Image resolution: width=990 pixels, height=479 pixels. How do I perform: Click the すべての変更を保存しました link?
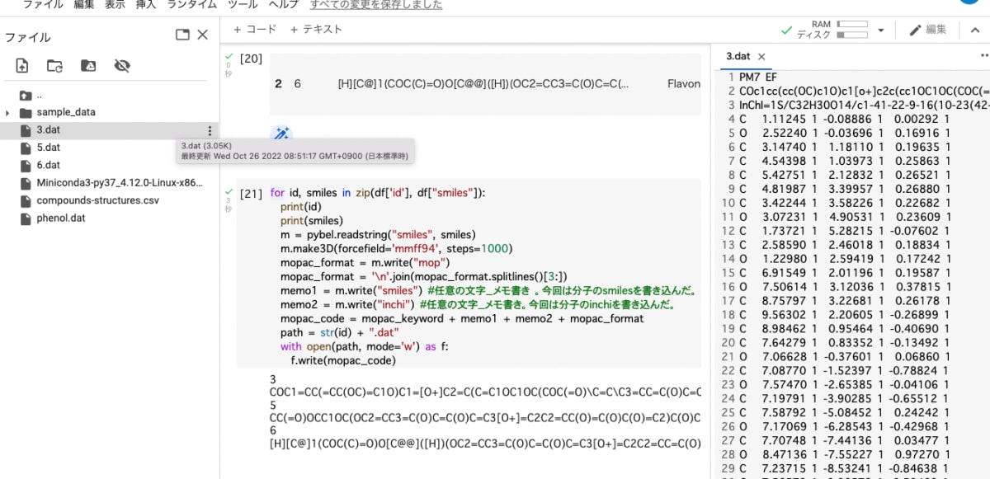point(375,4)
